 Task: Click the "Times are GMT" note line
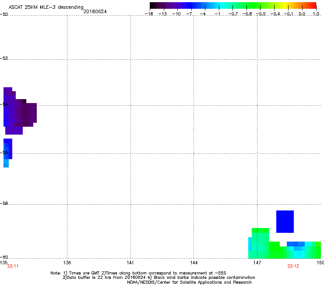[138, 273]
